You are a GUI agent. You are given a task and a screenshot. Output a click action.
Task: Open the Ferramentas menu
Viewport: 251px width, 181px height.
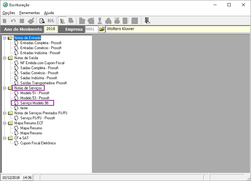coord(29,13)
